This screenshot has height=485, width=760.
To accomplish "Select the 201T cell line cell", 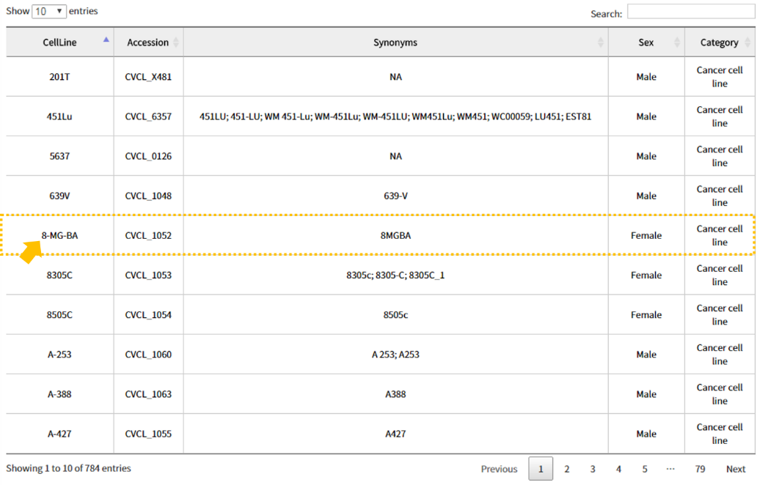I will (x=59, y=77).
